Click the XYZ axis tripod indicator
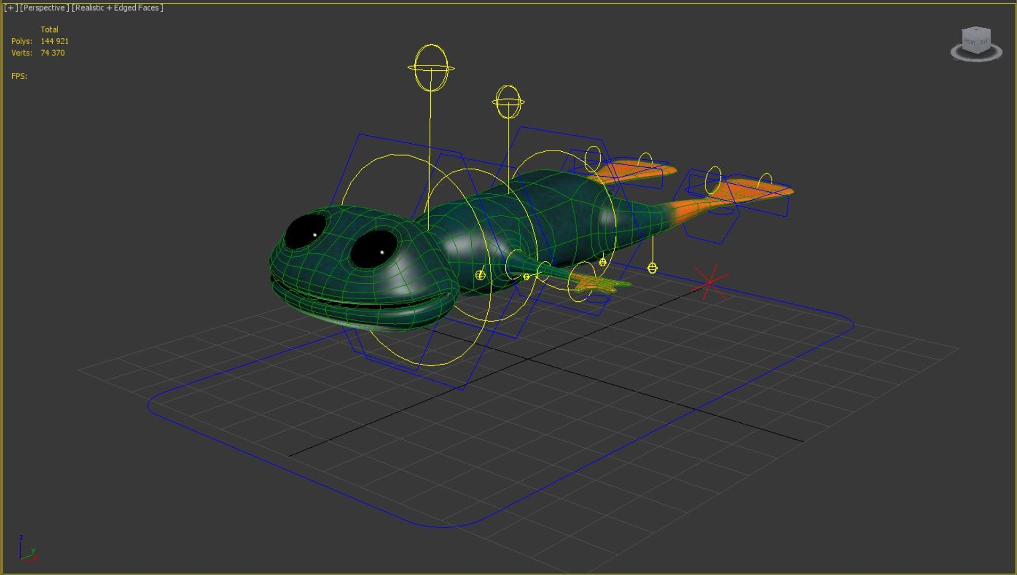This screenshot has height=575, width=1017. tap(28, 548)
